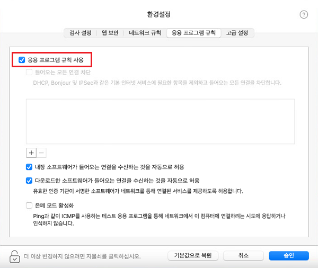
Task: Uncheck 응용 프로그램 규칙 사용 checkbox
Action: pos(22,60)
